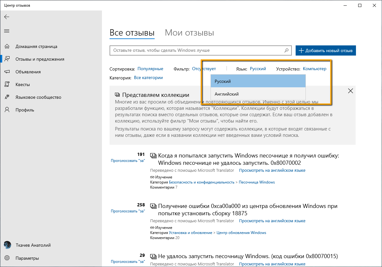Click collection icon of 191-vote feedback
The image size is (382, 267).
coord(153,156)
